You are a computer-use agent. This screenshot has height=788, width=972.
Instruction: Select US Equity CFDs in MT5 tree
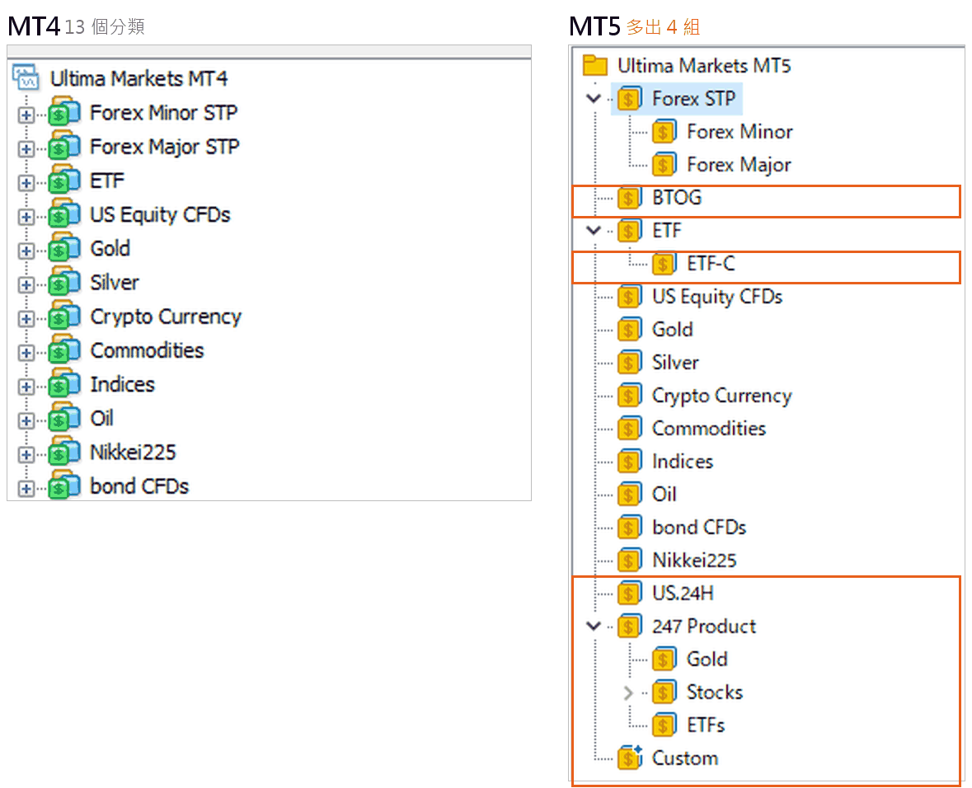(717, 297)
